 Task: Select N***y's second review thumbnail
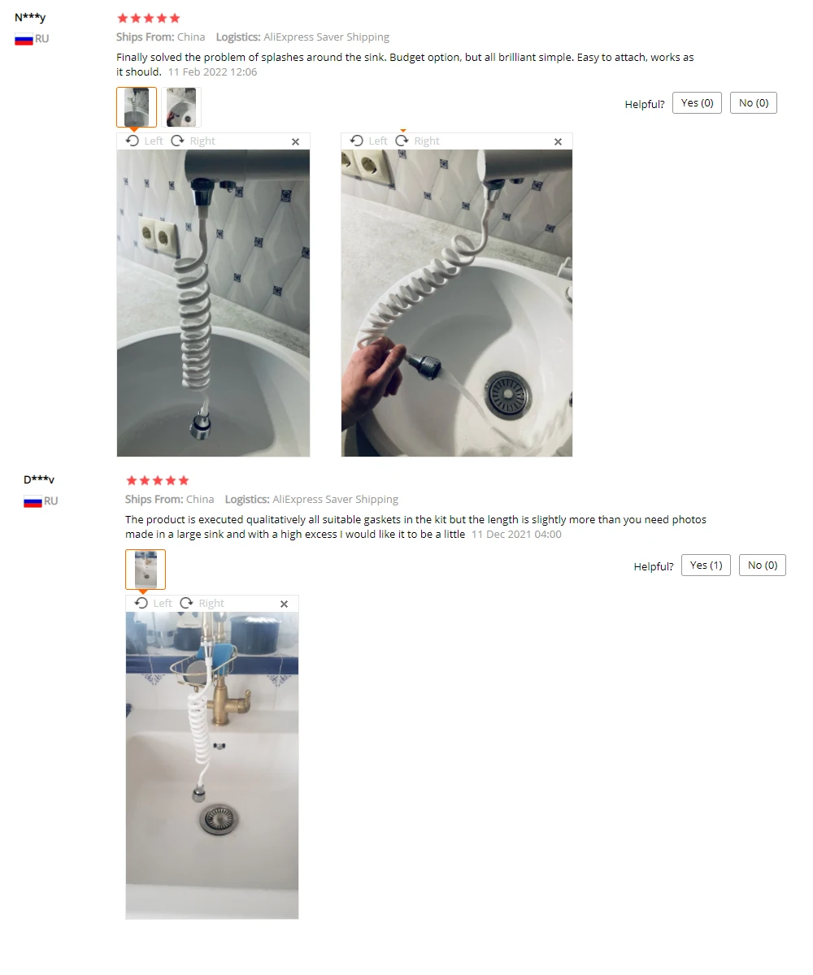tap(181, 107)
